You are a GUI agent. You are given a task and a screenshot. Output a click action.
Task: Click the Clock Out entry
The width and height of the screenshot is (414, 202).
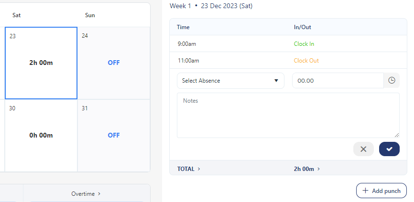pyautogui.click(x=306, y=61)
